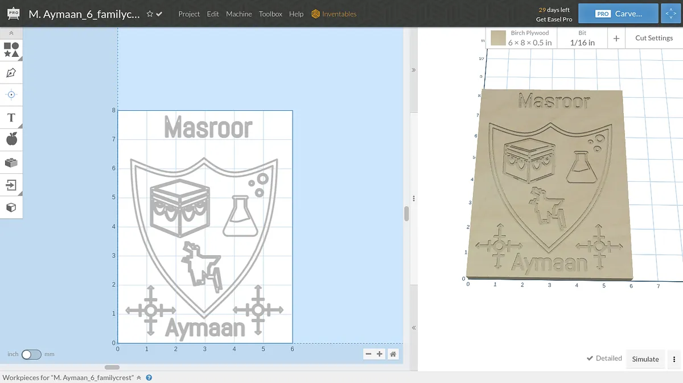Image resolution: width=683 pixels, height=383 pixels.
Task: Open the icon library apple tool
Action: pos(11,139)
